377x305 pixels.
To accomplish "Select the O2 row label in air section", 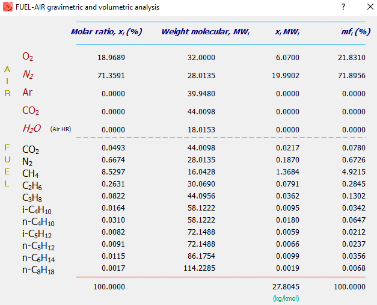I will pos(28,57).
